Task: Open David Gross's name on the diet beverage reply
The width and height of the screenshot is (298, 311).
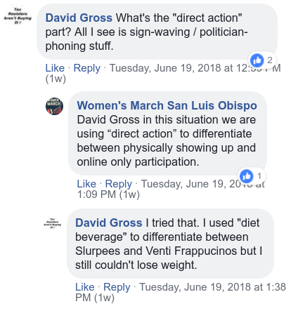Action: (x=109, y=223)
